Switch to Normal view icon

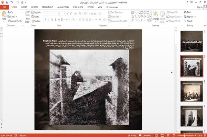157,136
